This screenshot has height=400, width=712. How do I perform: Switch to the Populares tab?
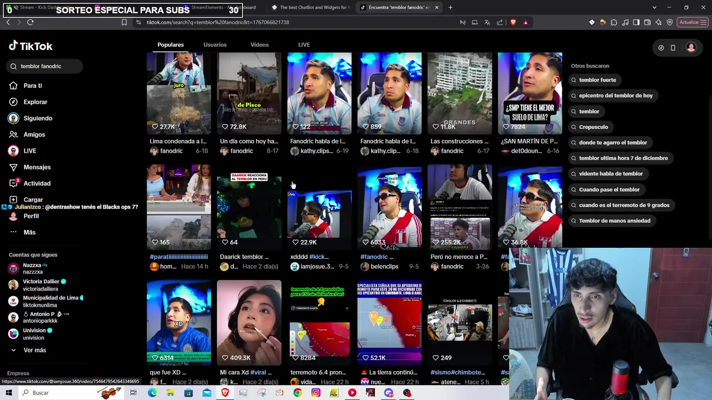pyautogui.click(x=170, y=44)
